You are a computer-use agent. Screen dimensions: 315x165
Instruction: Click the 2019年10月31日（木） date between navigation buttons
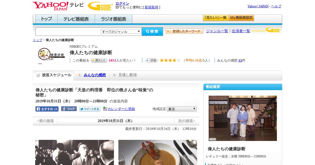(x=116, y=121)
